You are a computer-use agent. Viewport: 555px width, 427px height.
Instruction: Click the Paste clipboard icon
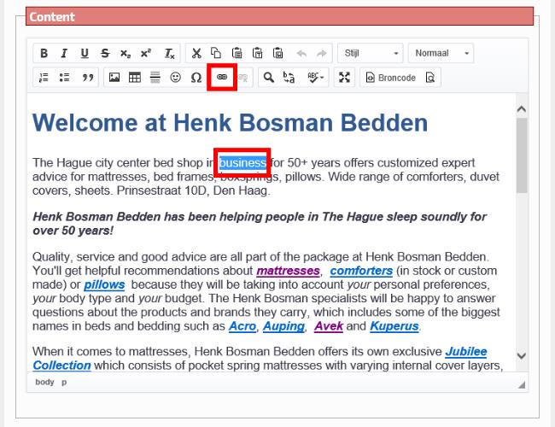237,54
